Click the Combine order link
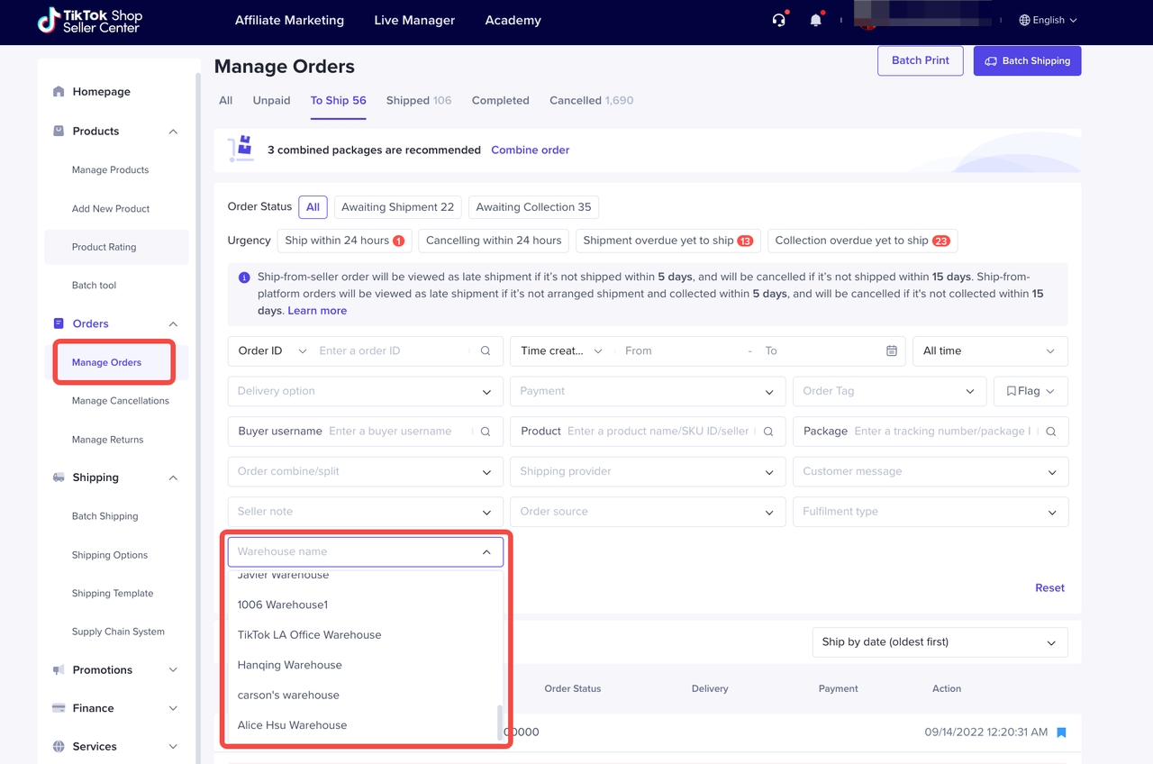The image size is (1153, 764). coord(530,150)
